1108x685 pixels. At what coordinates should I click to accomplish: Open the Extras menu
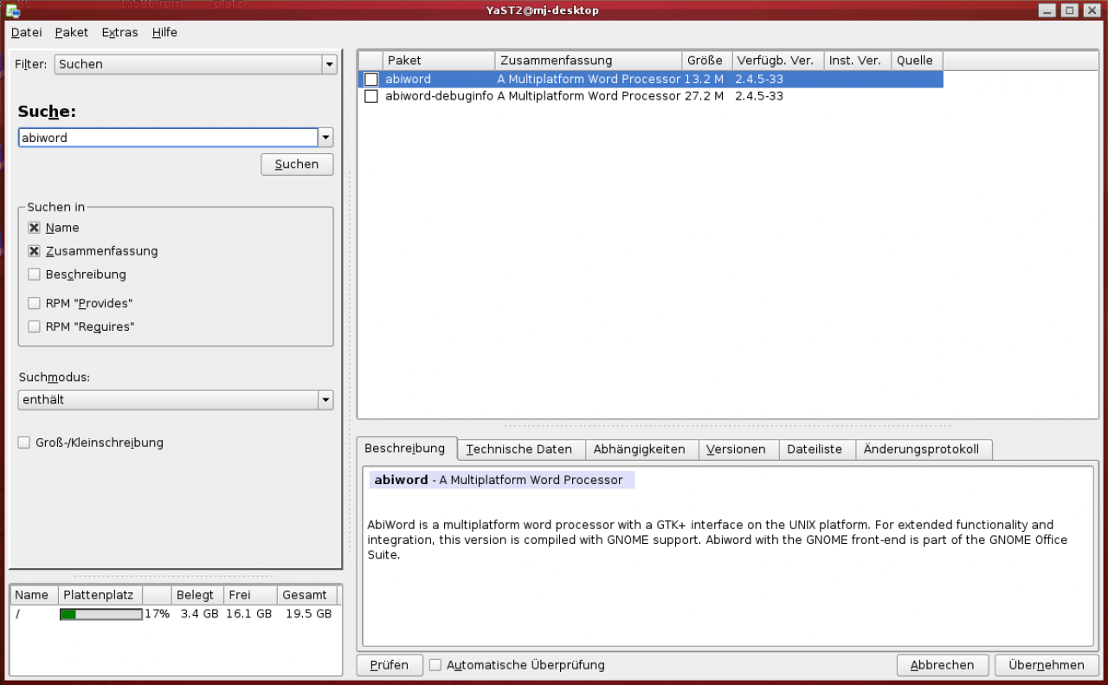coord(119,33)
